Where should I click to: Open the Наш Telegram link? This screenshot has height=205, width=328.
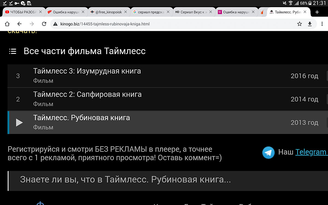tap(311, 152)
